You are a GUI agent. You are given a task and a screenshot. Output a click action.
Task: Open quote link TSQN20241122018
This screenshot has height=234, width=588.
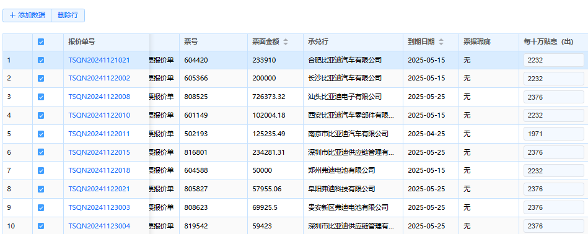99,170
